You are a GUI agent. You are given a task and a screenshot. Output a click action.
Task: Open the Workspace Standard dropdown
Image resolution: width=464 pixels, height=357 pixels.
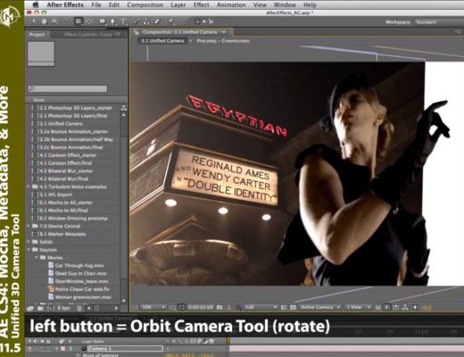click(x=439, y=22)
